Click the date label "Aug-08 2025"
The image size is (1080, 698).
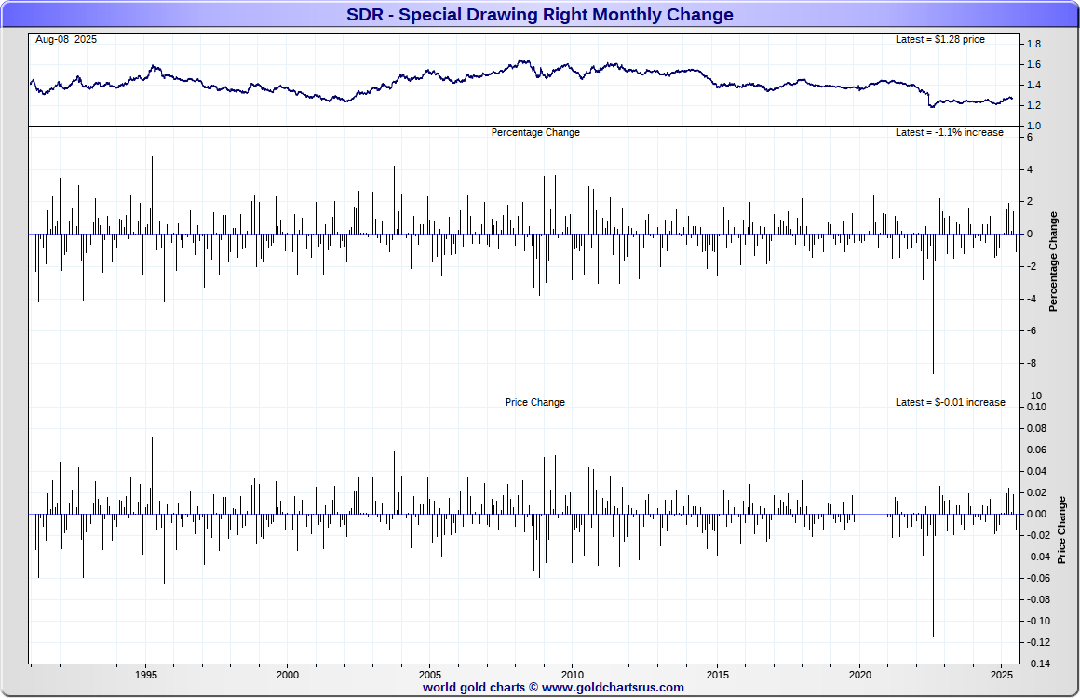[66, 40]
